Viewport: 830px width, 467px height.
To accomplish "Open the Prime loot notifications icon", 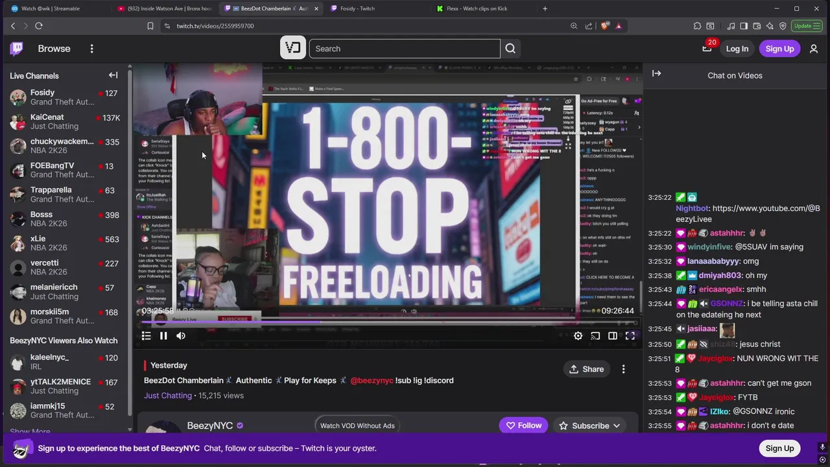I will click(x=707, y=49).
